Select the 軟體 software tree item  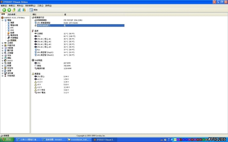click(x=9, y=66)
